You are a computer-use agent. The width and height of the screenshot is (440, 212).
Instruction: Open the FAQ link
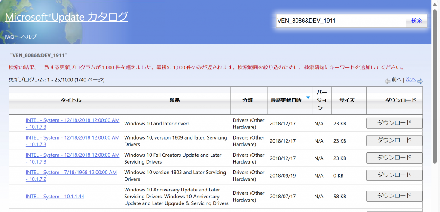point(9,37)
